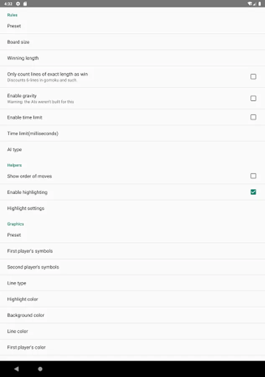Open the Rules Preset chooser
The image size is (265, 377).
(132, 26)
